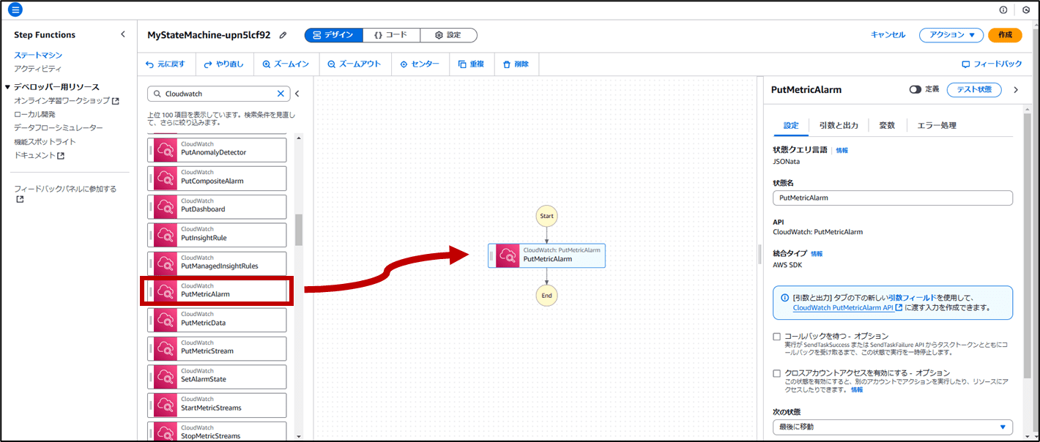Enable コールバックを待つ checkbox
1040x442 pixels.
pos(777,337)
